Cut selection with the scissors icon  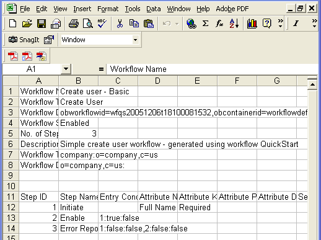point(120,24)
